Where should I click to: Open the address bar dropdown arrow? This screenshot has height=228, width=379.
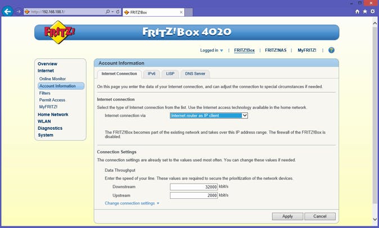112,12
